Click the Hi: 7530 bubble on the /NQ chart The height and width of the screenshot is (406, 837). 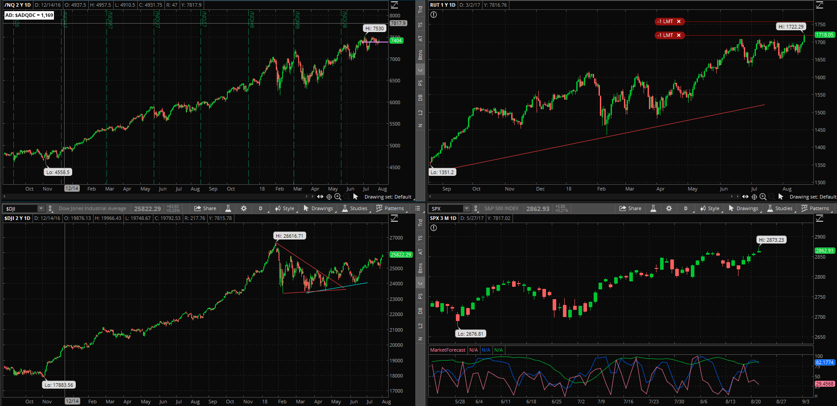pyautogui.click(x=374, y=28)
